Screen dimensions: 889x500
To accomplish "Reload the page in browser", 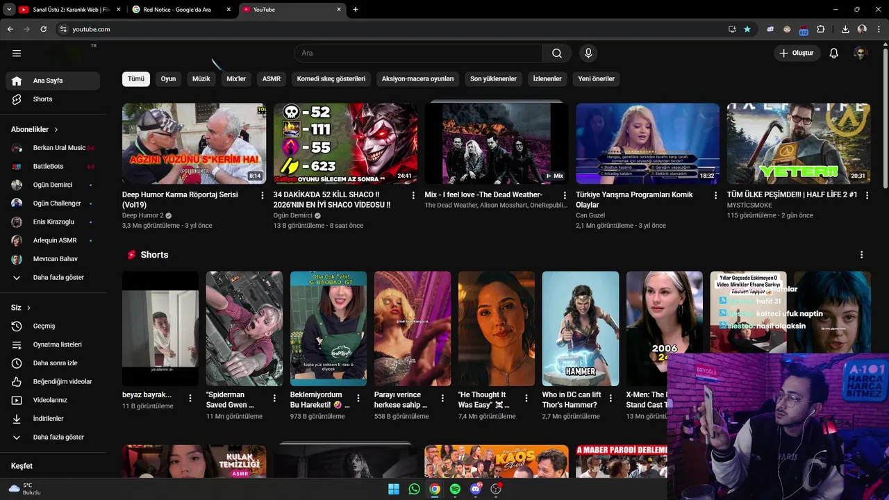I will coord(43,29).
